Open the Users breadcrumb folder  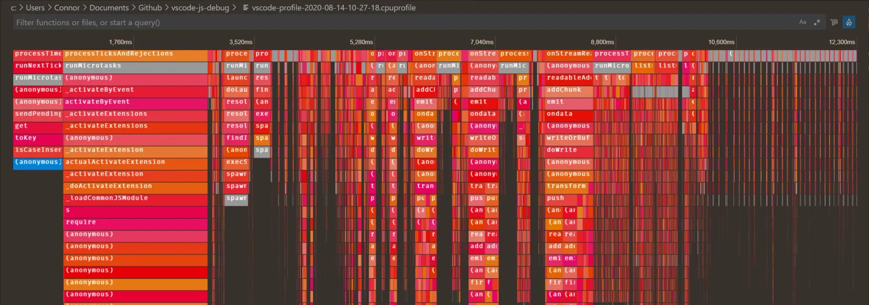click(35, 8)
